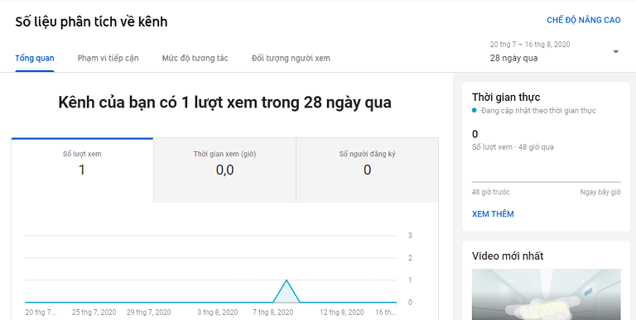Click Đang cập nhật theo thời gian thực text
The height and width of the screenshot is (320, 636).
coord(538,111)
